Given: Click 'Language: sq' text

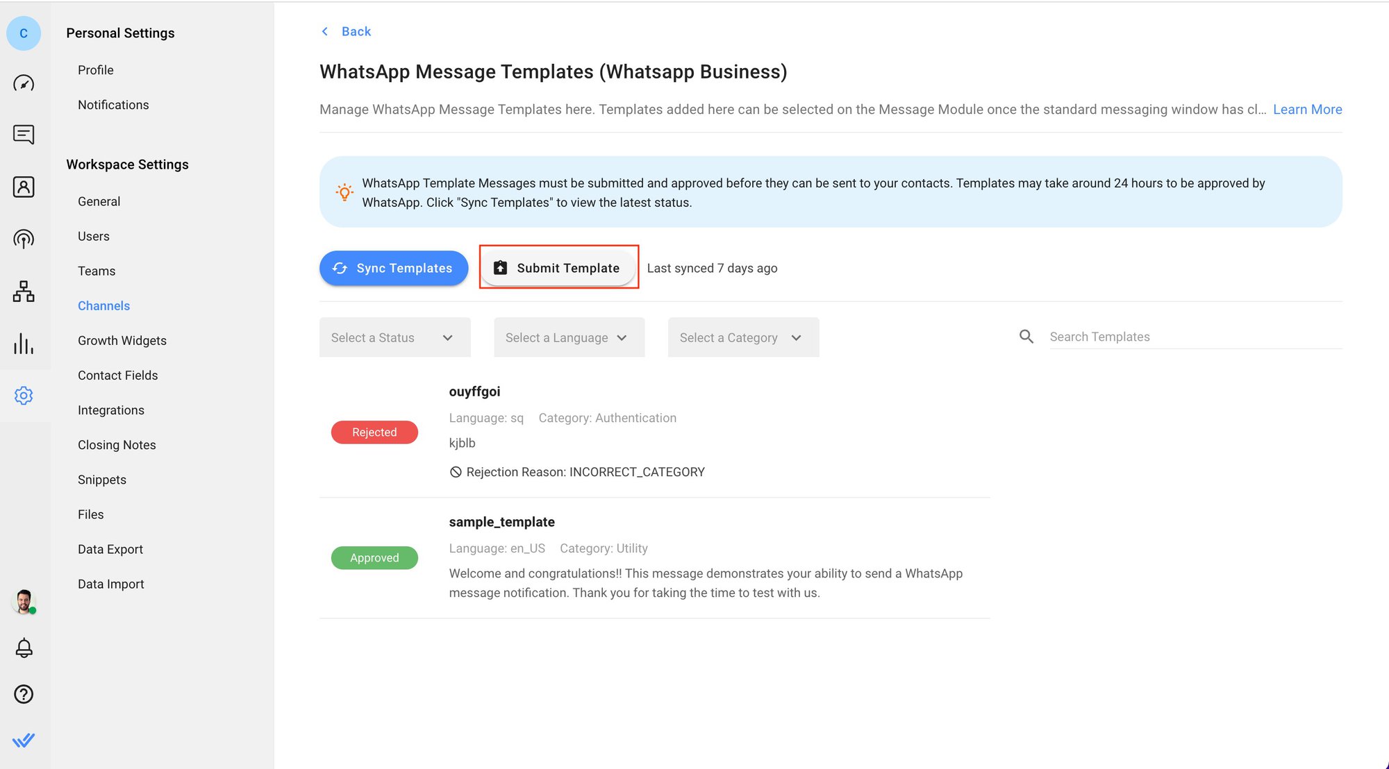Looking at the screenshot, I should (486, 418).
